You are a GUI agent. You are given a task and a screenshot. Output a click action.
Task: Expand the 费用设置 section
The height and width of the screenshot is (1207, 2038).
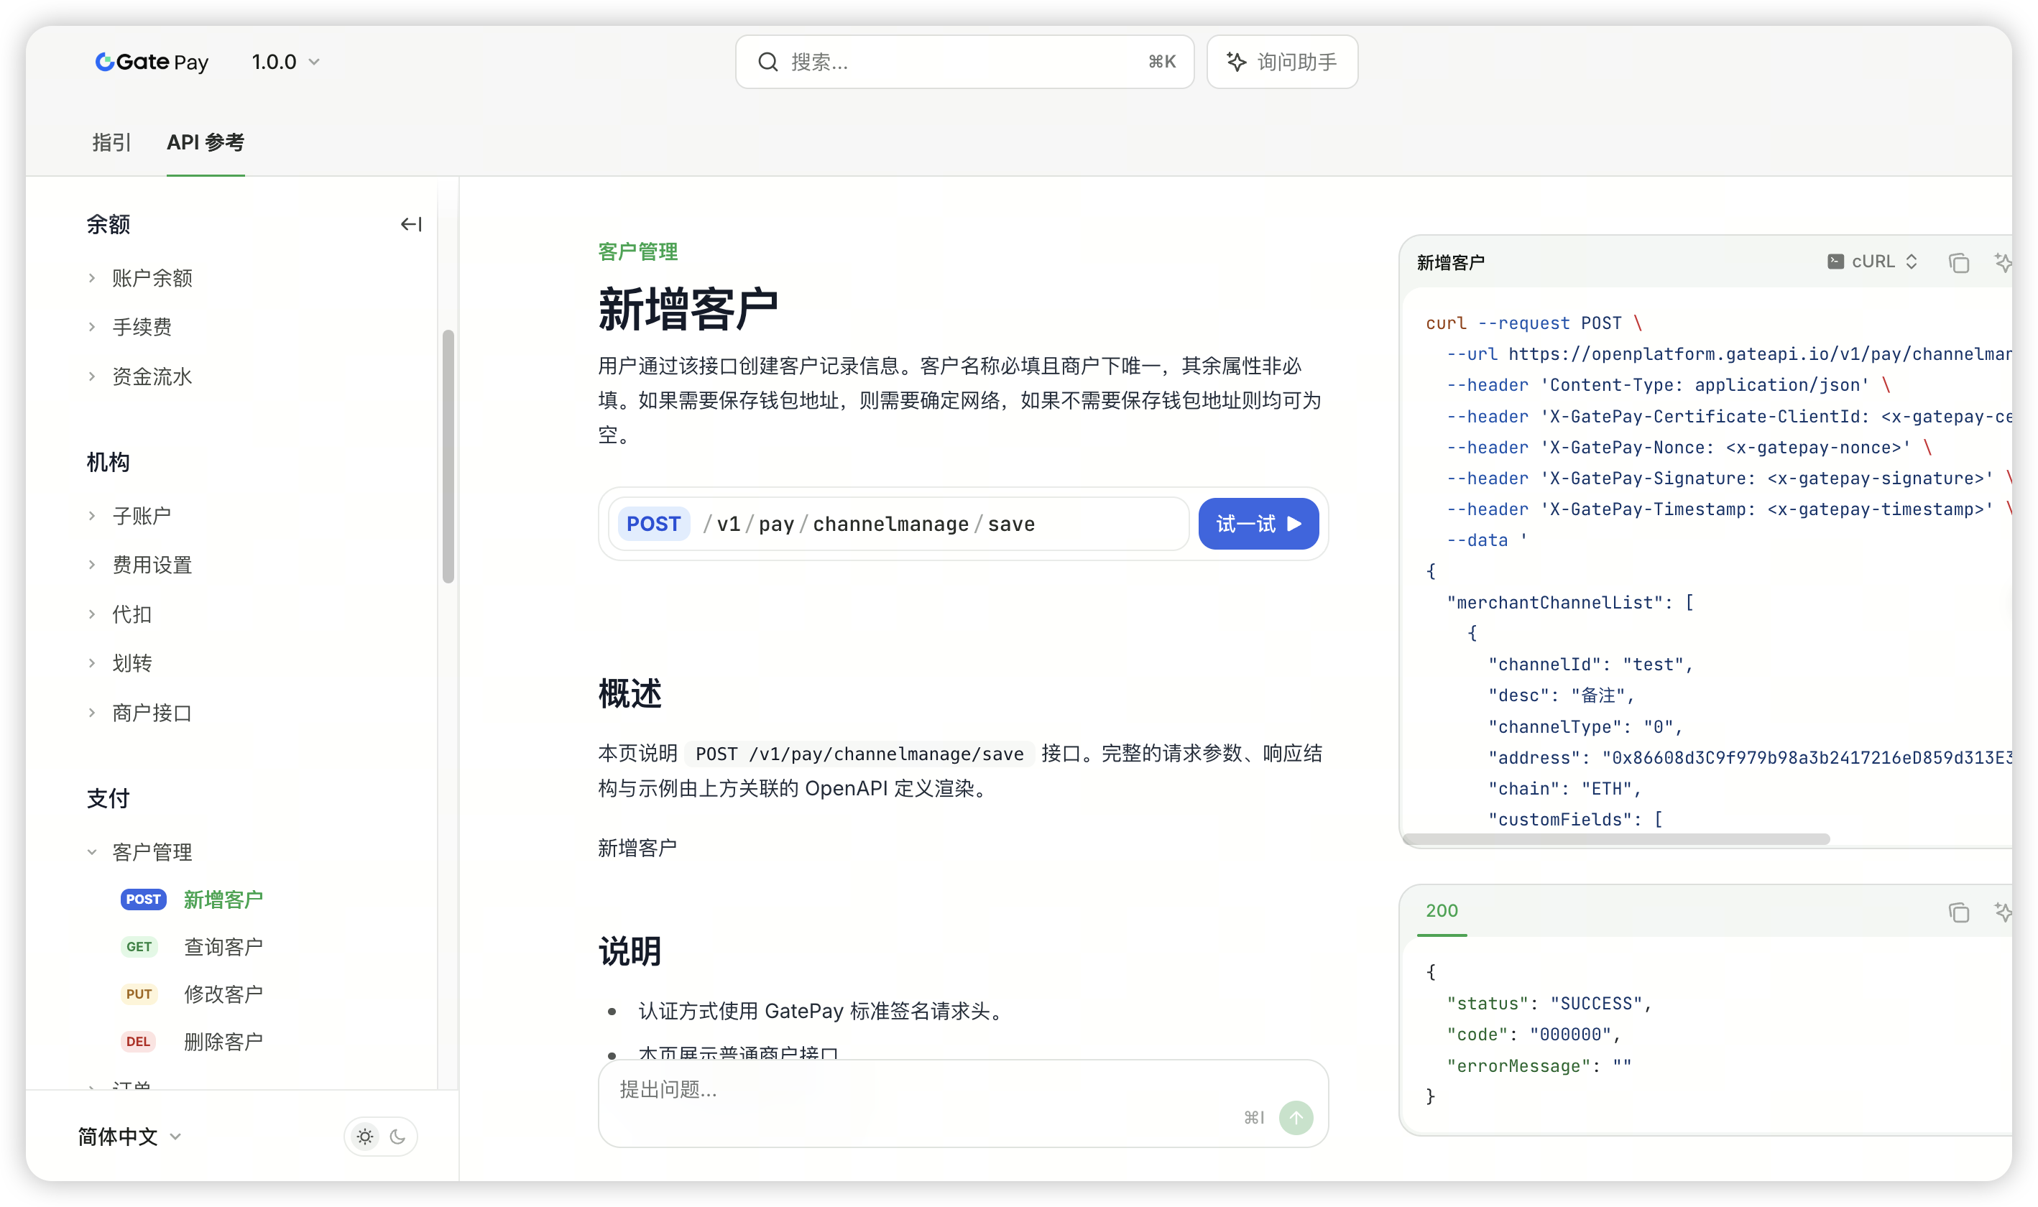coord(152,565)
